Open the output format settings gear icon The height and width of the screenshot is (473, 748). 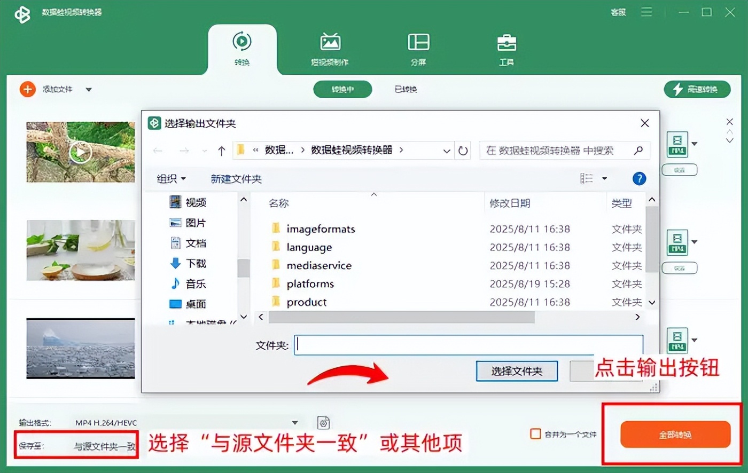click(323, 422)
